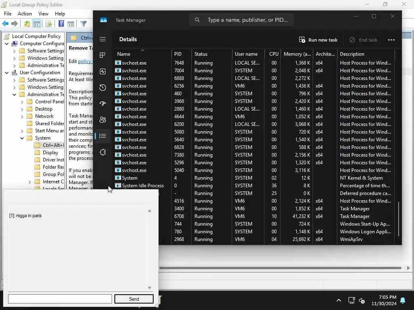
Task: Sort by CPU column header
Action: 272,54
